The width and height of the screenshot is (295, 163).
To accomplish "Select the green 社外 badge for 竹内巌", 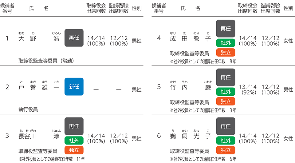I will [226, 92].
